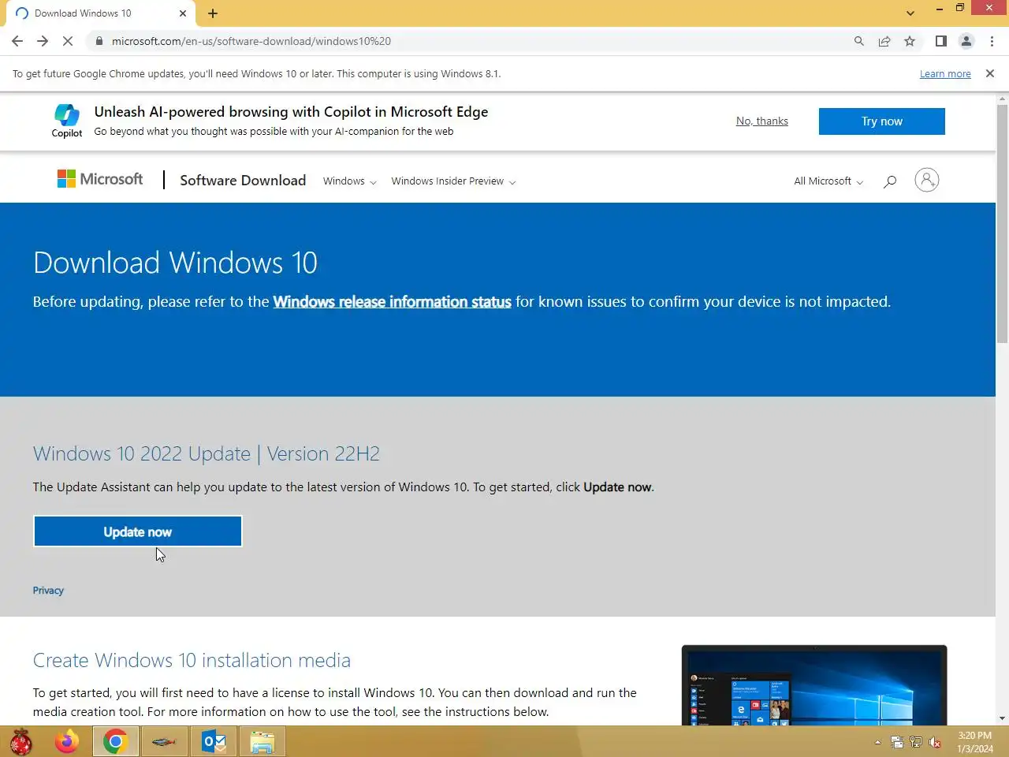Click the Windows 10 2022 Update heading

click(207, 453)
